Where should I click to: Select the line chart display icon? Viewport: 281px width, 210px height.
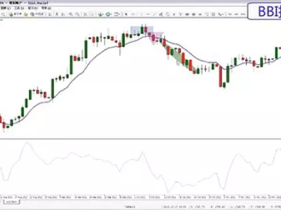63,14
